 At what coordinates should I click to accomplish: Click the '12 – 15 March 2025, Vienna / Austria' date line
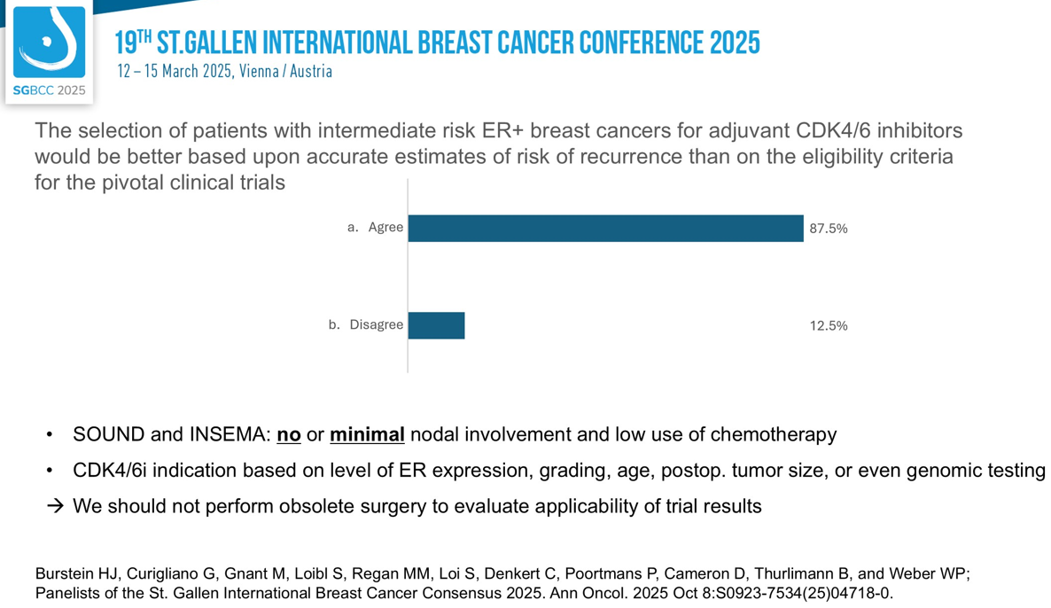pyautogui.click(x=225, y=71)
